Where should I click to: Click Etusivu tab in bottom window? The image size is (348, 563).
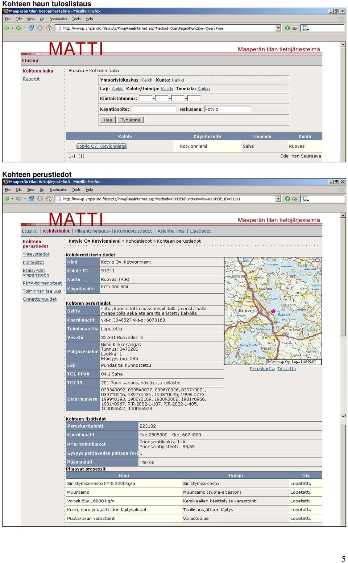pyautogui.click(x=30, y=231)
